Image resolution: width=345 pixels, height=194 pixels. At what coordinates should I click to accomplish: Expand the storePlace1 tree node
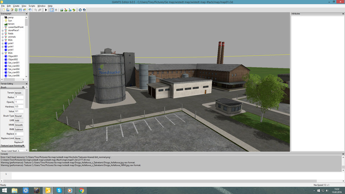coord(2,30)
